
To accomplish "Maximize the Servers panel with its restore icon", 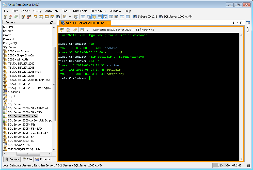I will point(52,22).
